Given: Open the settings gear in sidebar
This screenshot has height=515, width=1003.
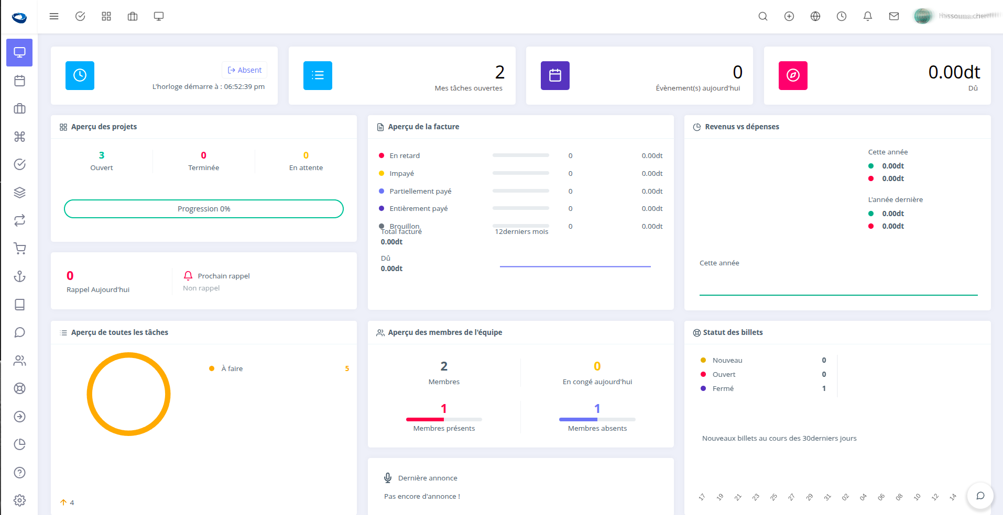Looking at the screenshot, I should click(x=19, y=500).
